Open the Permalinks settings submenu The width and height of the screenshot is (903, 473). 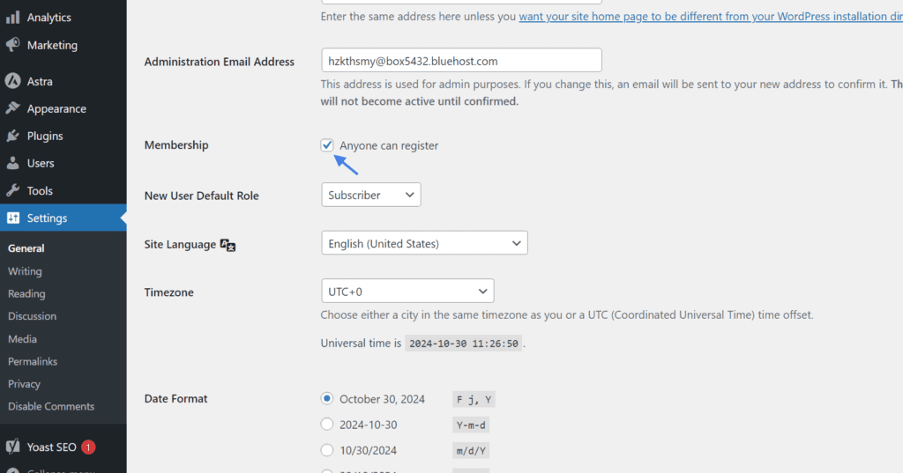33,361
